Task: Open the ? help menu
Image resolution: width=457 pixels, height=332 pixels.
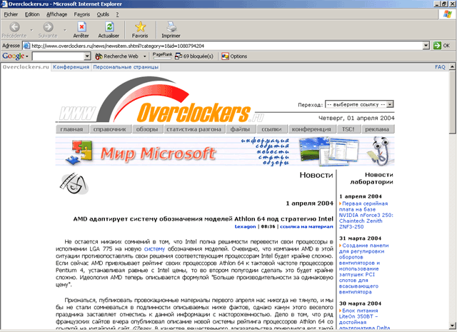Action: pyautogui.click(x=117, y=14)
